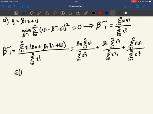
Task: Select the Highlighter tool
Action: pos(39,13)
